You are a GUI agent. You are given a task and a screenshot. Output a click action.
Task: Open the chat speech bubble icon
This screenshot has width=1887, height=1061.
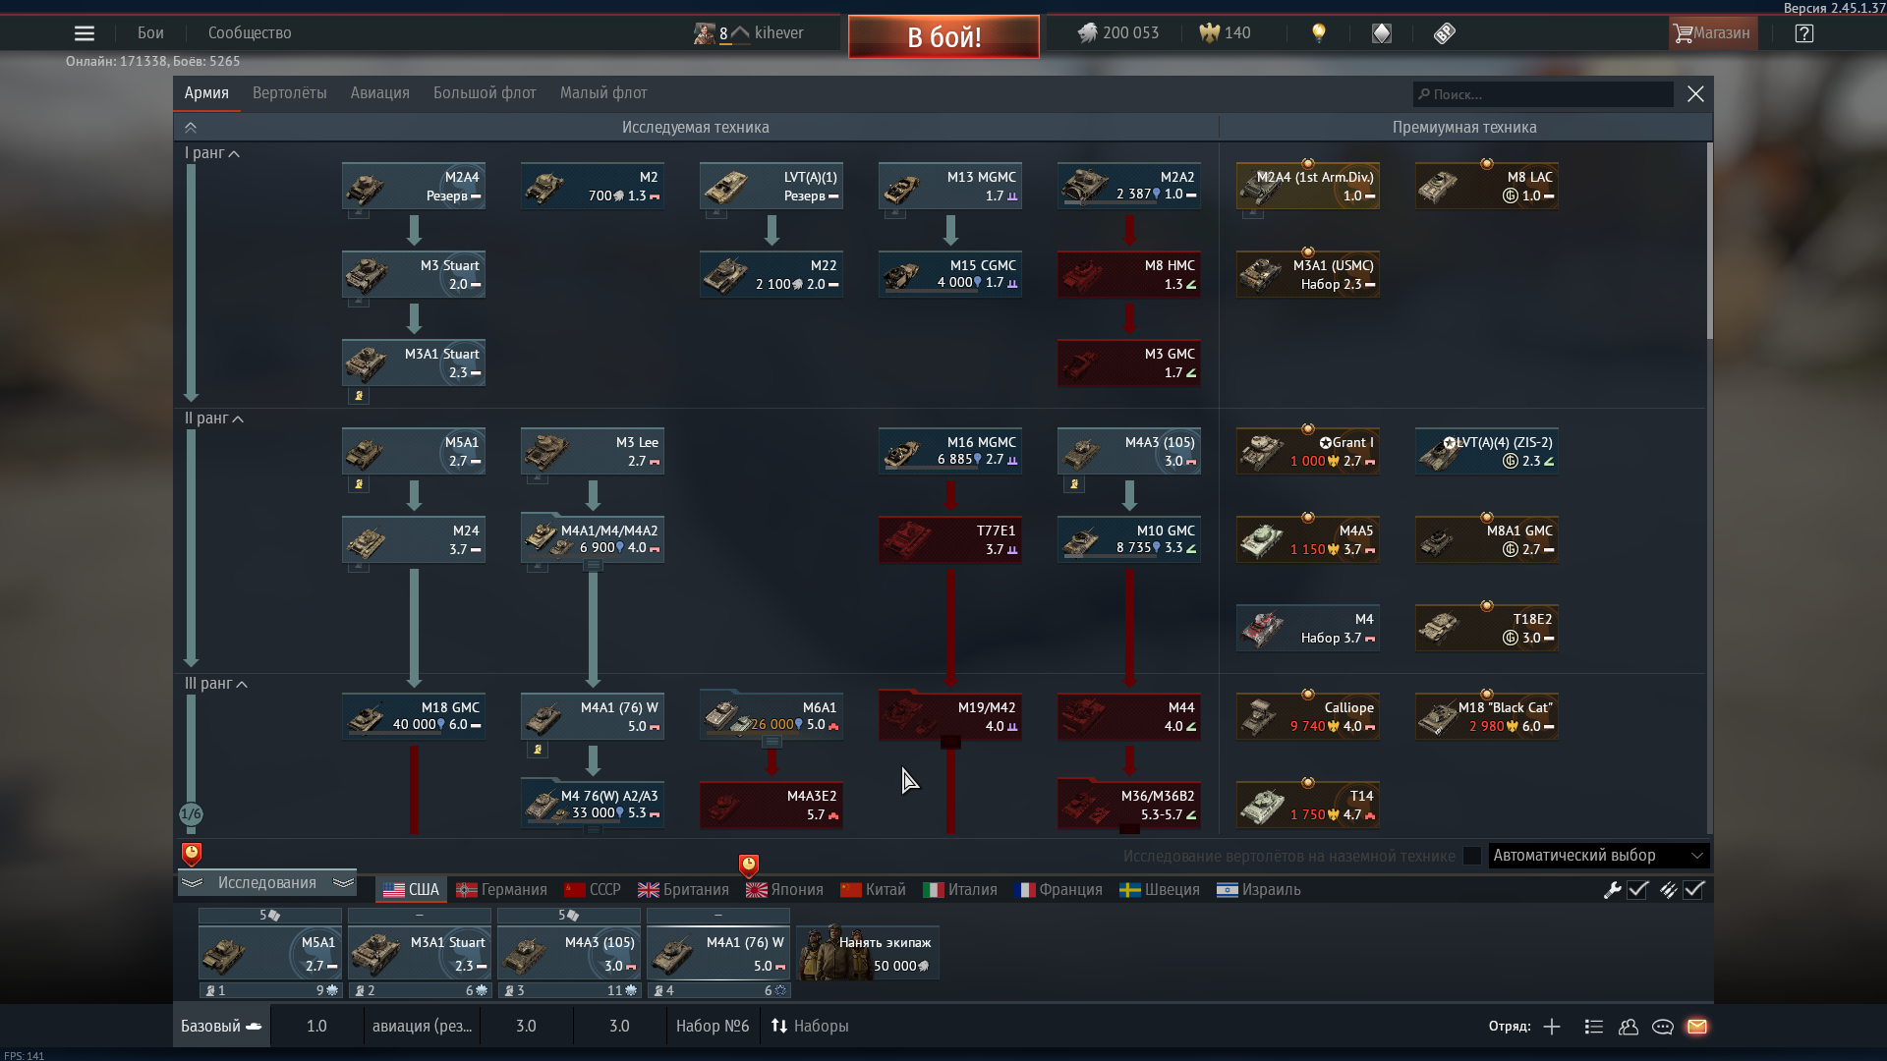[1663, 1027]
